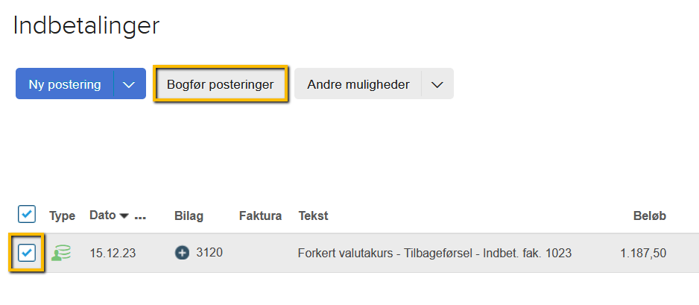Click the Forkert valutakurs text entry
This screenshot has height=305, width=699.
434,254
